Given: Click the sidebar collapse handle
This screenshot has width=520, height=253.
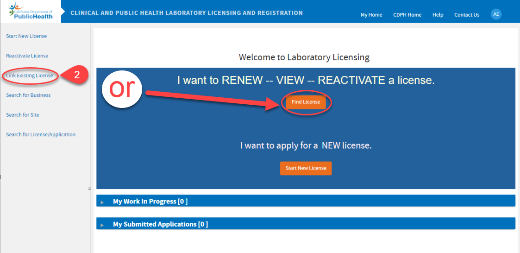Looking at the screenshot, I should click(89, 189).
